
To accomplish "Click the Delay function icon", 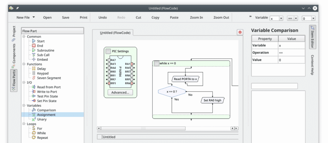I will [34, 69].
